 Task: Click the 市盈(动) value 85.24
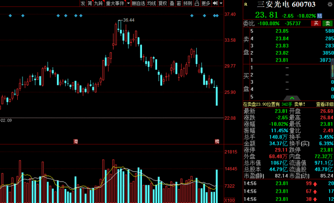[327, 176]
